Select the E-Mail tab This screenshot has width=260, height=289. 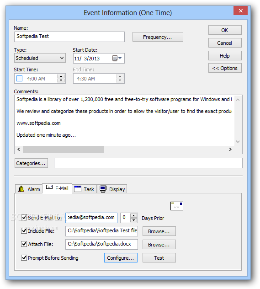click(57, 188)
